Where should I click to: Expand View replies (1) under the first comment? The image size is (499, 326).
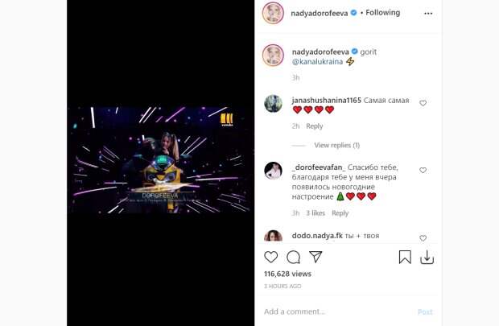click(336, 146)
